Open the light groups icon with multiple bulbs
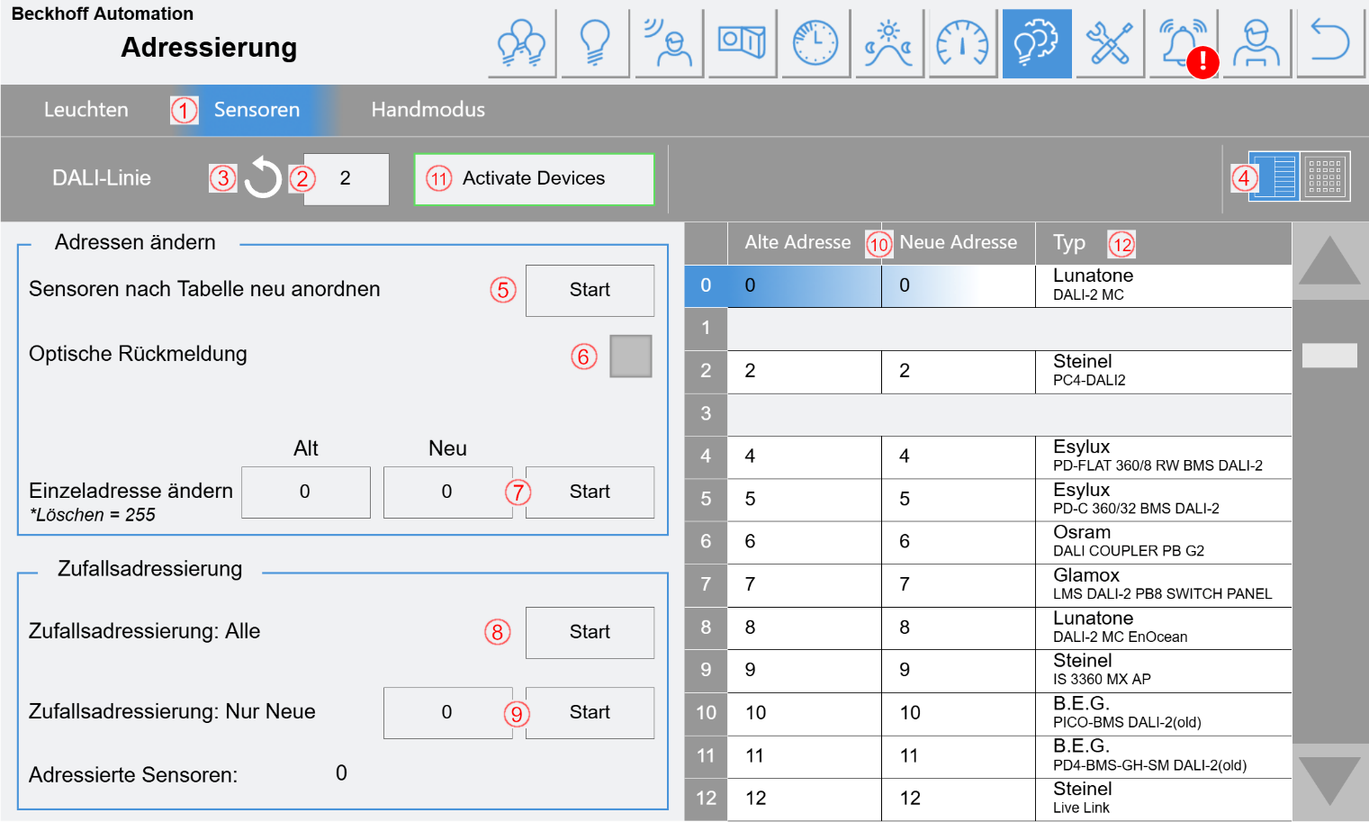This screenshot has height=822, width=1369. (x=521, y=43)
